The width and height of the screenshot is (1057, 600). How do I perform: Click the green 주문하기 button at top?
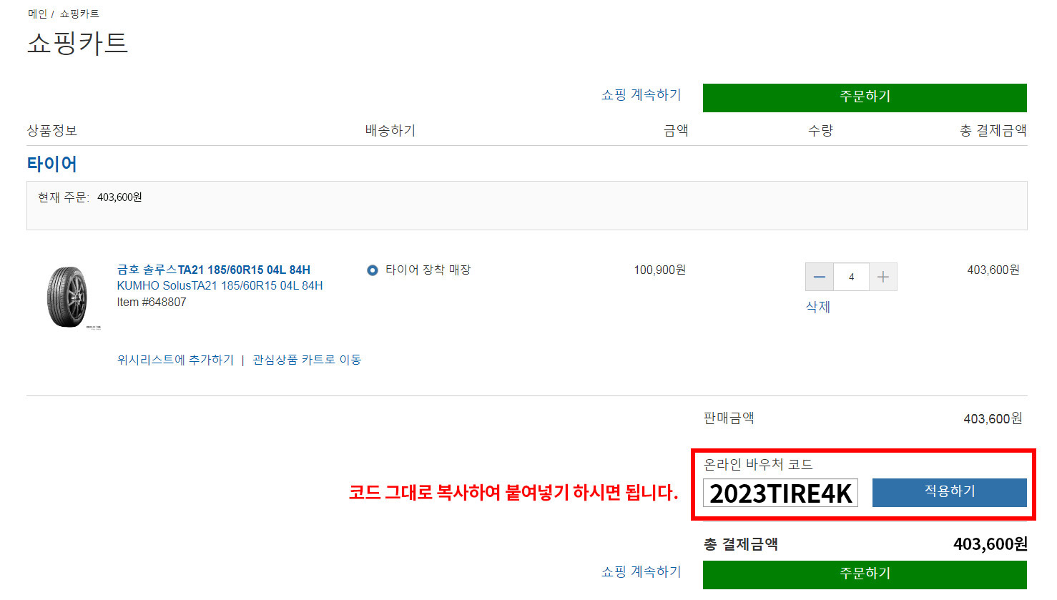865,97
